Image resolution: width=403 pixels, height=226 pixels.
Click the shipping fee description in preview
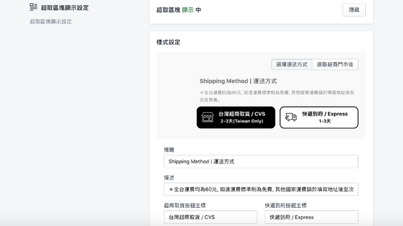point(277,96)
